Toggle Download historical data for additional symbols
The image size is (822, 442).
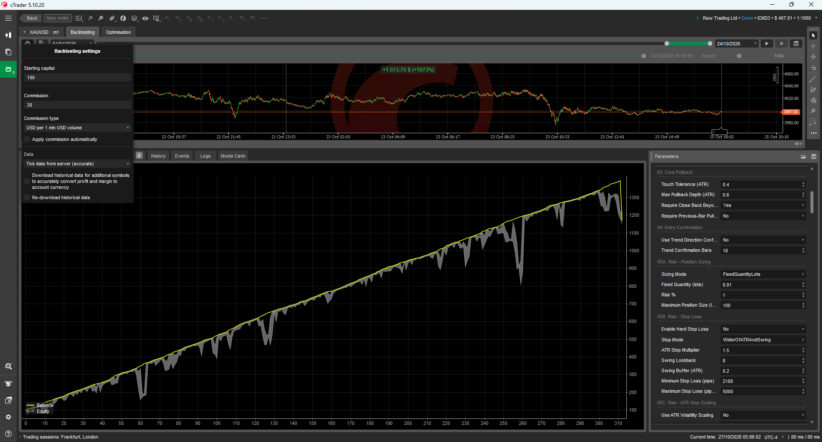point(27,181)
